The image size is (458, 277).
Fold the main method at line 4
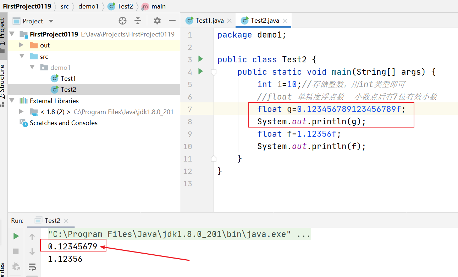point(214,72)
